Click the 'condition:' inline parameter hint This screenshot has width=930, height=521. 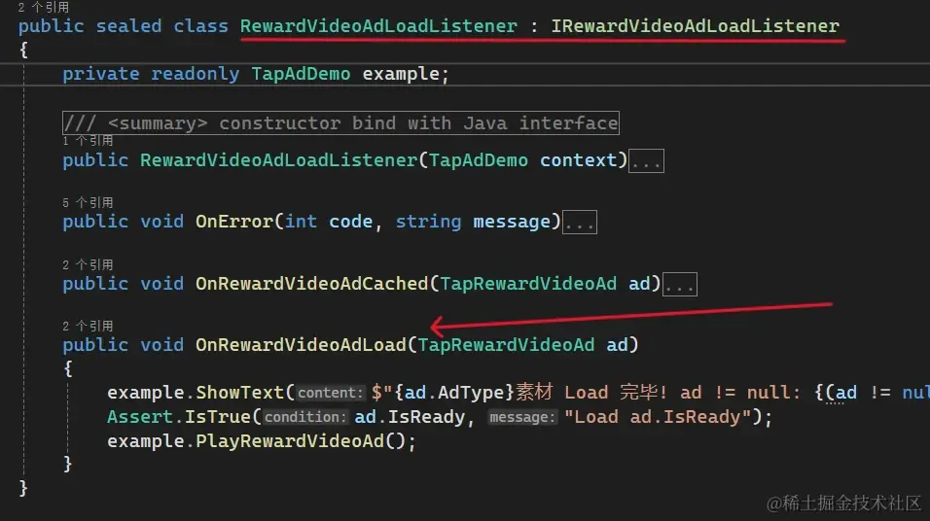(x=304, y=417)
